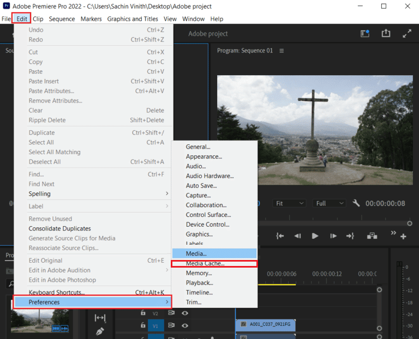Screen dimensions: 419x339
Task: Open the Fit zoom level dropdown
Action: (x=289, y=203)
